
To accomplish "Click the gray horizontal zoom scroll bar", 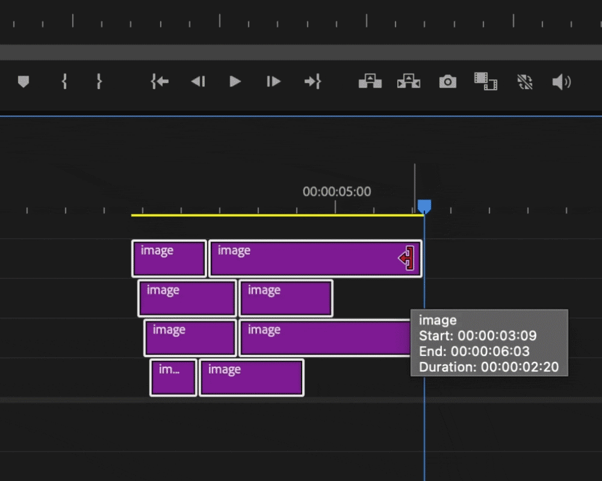I will 301,52.
